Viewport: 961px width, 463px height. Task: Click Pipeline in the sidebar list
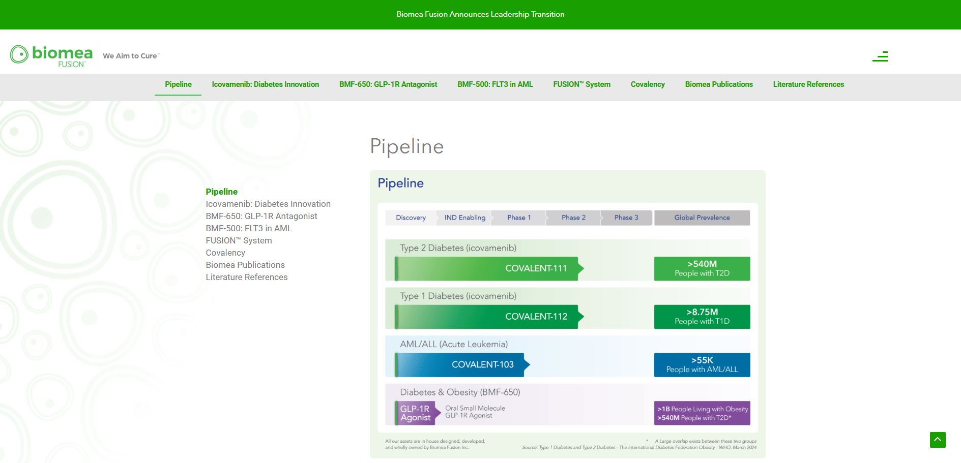click(x=222, y=192)
